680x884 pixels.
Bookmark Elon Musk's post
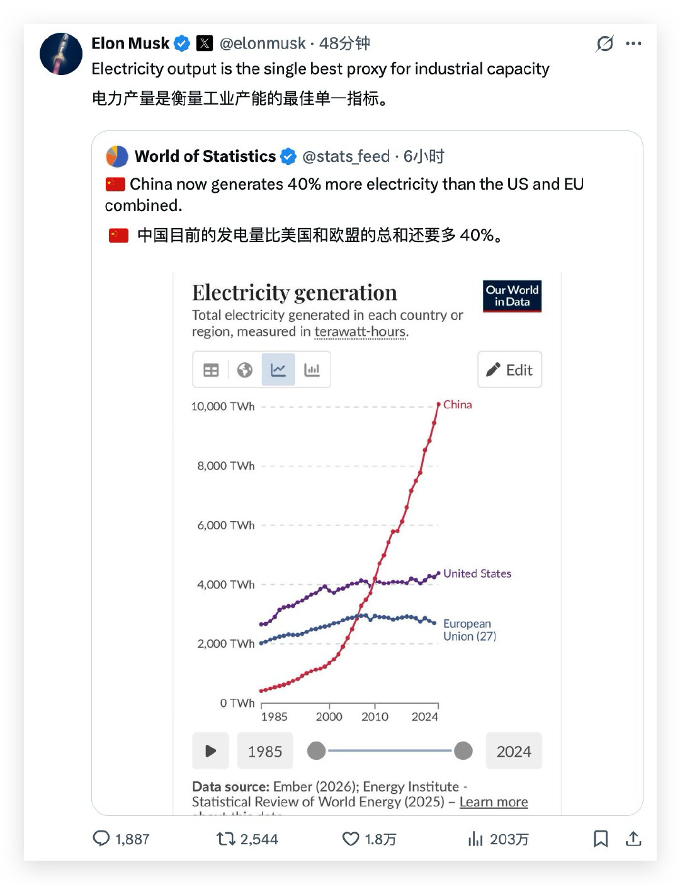pyautogui.click(x=601, y=839)
